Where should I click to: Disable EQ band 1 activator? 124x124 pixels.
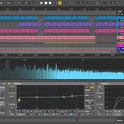[20, 114]
